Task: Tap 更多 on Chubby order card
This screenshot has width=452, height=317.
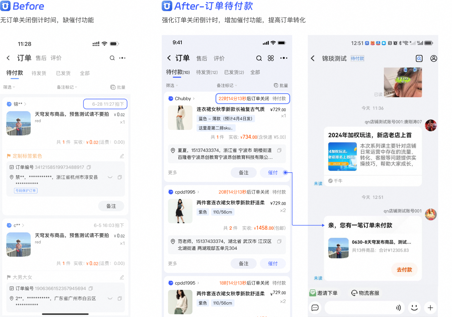Action: click(x=173, y=173)
